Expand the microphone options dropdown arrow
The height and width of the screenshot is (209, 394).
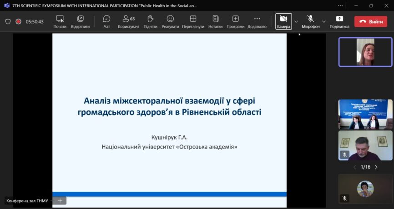tap(324, 21)
